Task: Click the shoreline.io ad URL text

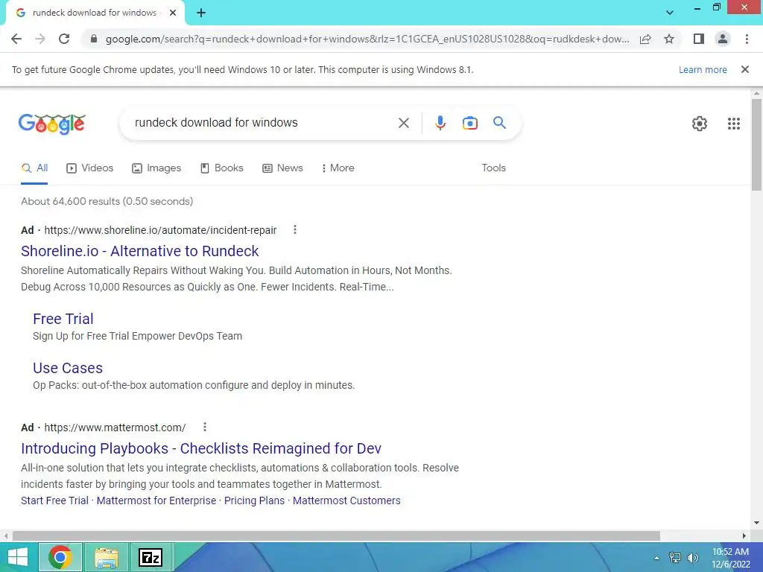Action: (161, 230)
